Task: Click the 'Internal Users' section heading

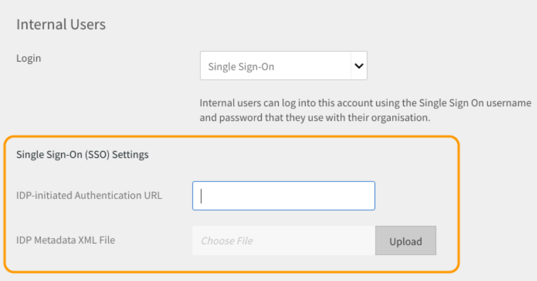Action: click(61, 25)
